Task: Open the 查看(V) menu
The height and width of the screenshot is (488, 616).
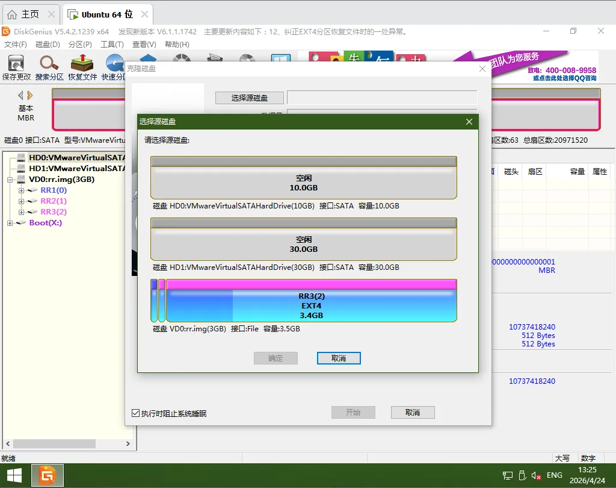Action: pyautogui.click(x=144, y=45)
